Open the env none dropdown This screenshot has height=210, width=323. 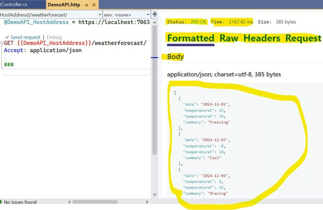point(148,15)
